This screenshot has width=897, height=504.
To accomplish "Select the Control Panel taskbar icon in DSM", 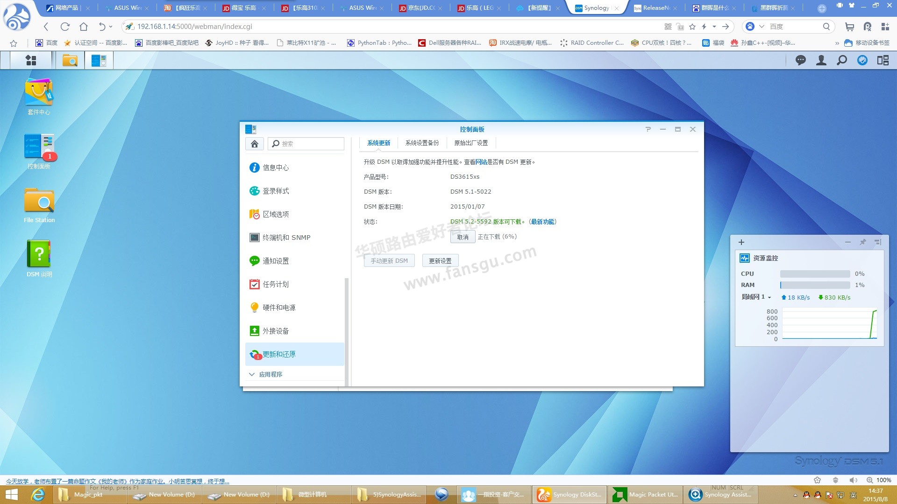I will click(99, 60).
